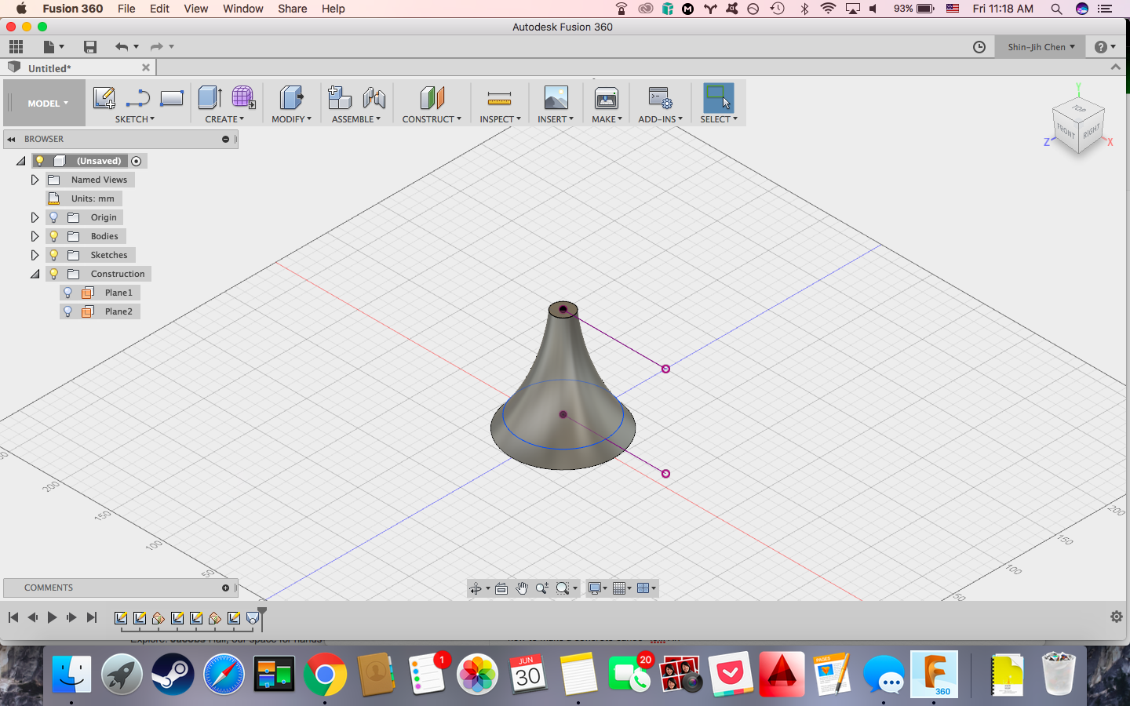Expand the Named Views folder

(x=35, y=180)
